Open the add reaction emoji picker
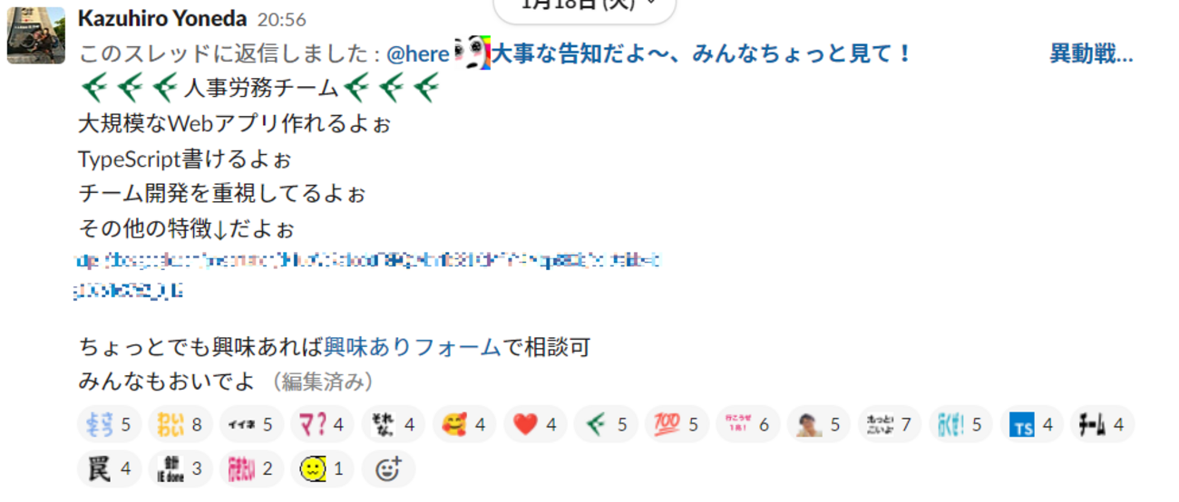The image size is (1179, 502). tap(388, 469)
